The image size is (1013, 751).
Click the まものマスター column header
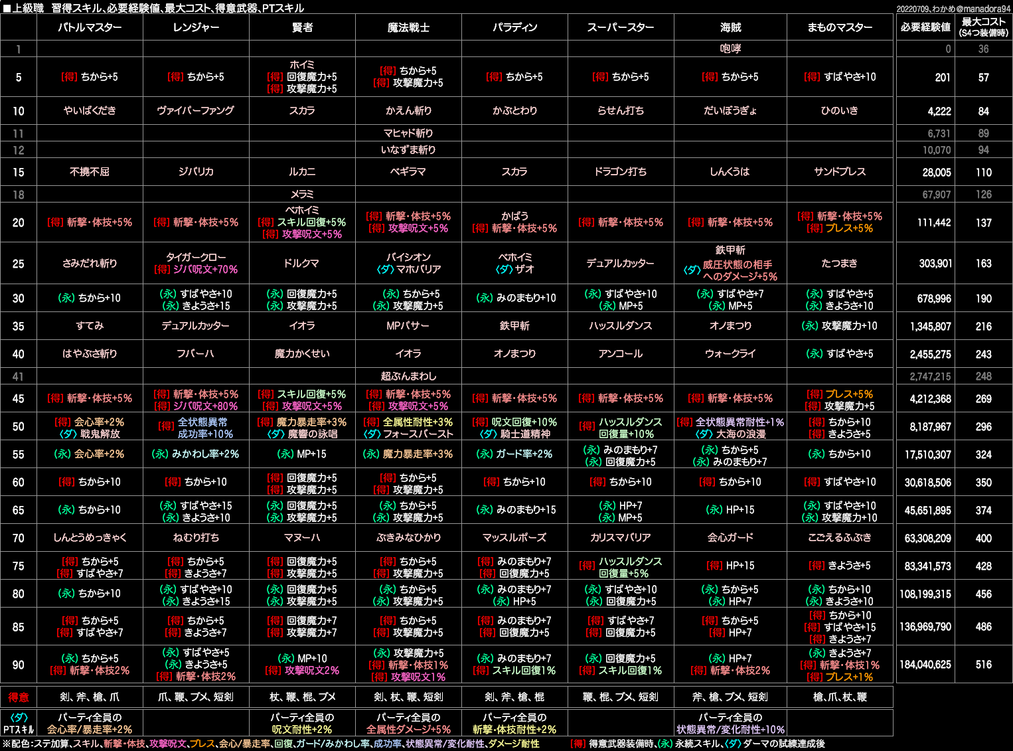pyautogui.click(x=840, y=28)
